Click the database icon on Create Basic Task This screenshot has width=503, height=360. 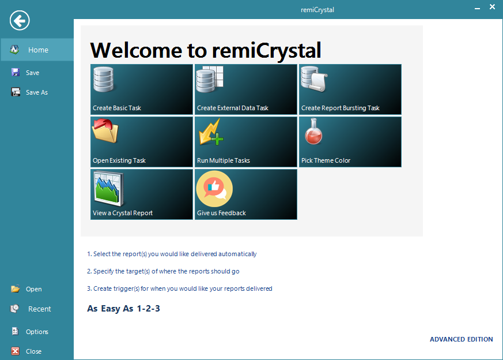tap(103, 79)
